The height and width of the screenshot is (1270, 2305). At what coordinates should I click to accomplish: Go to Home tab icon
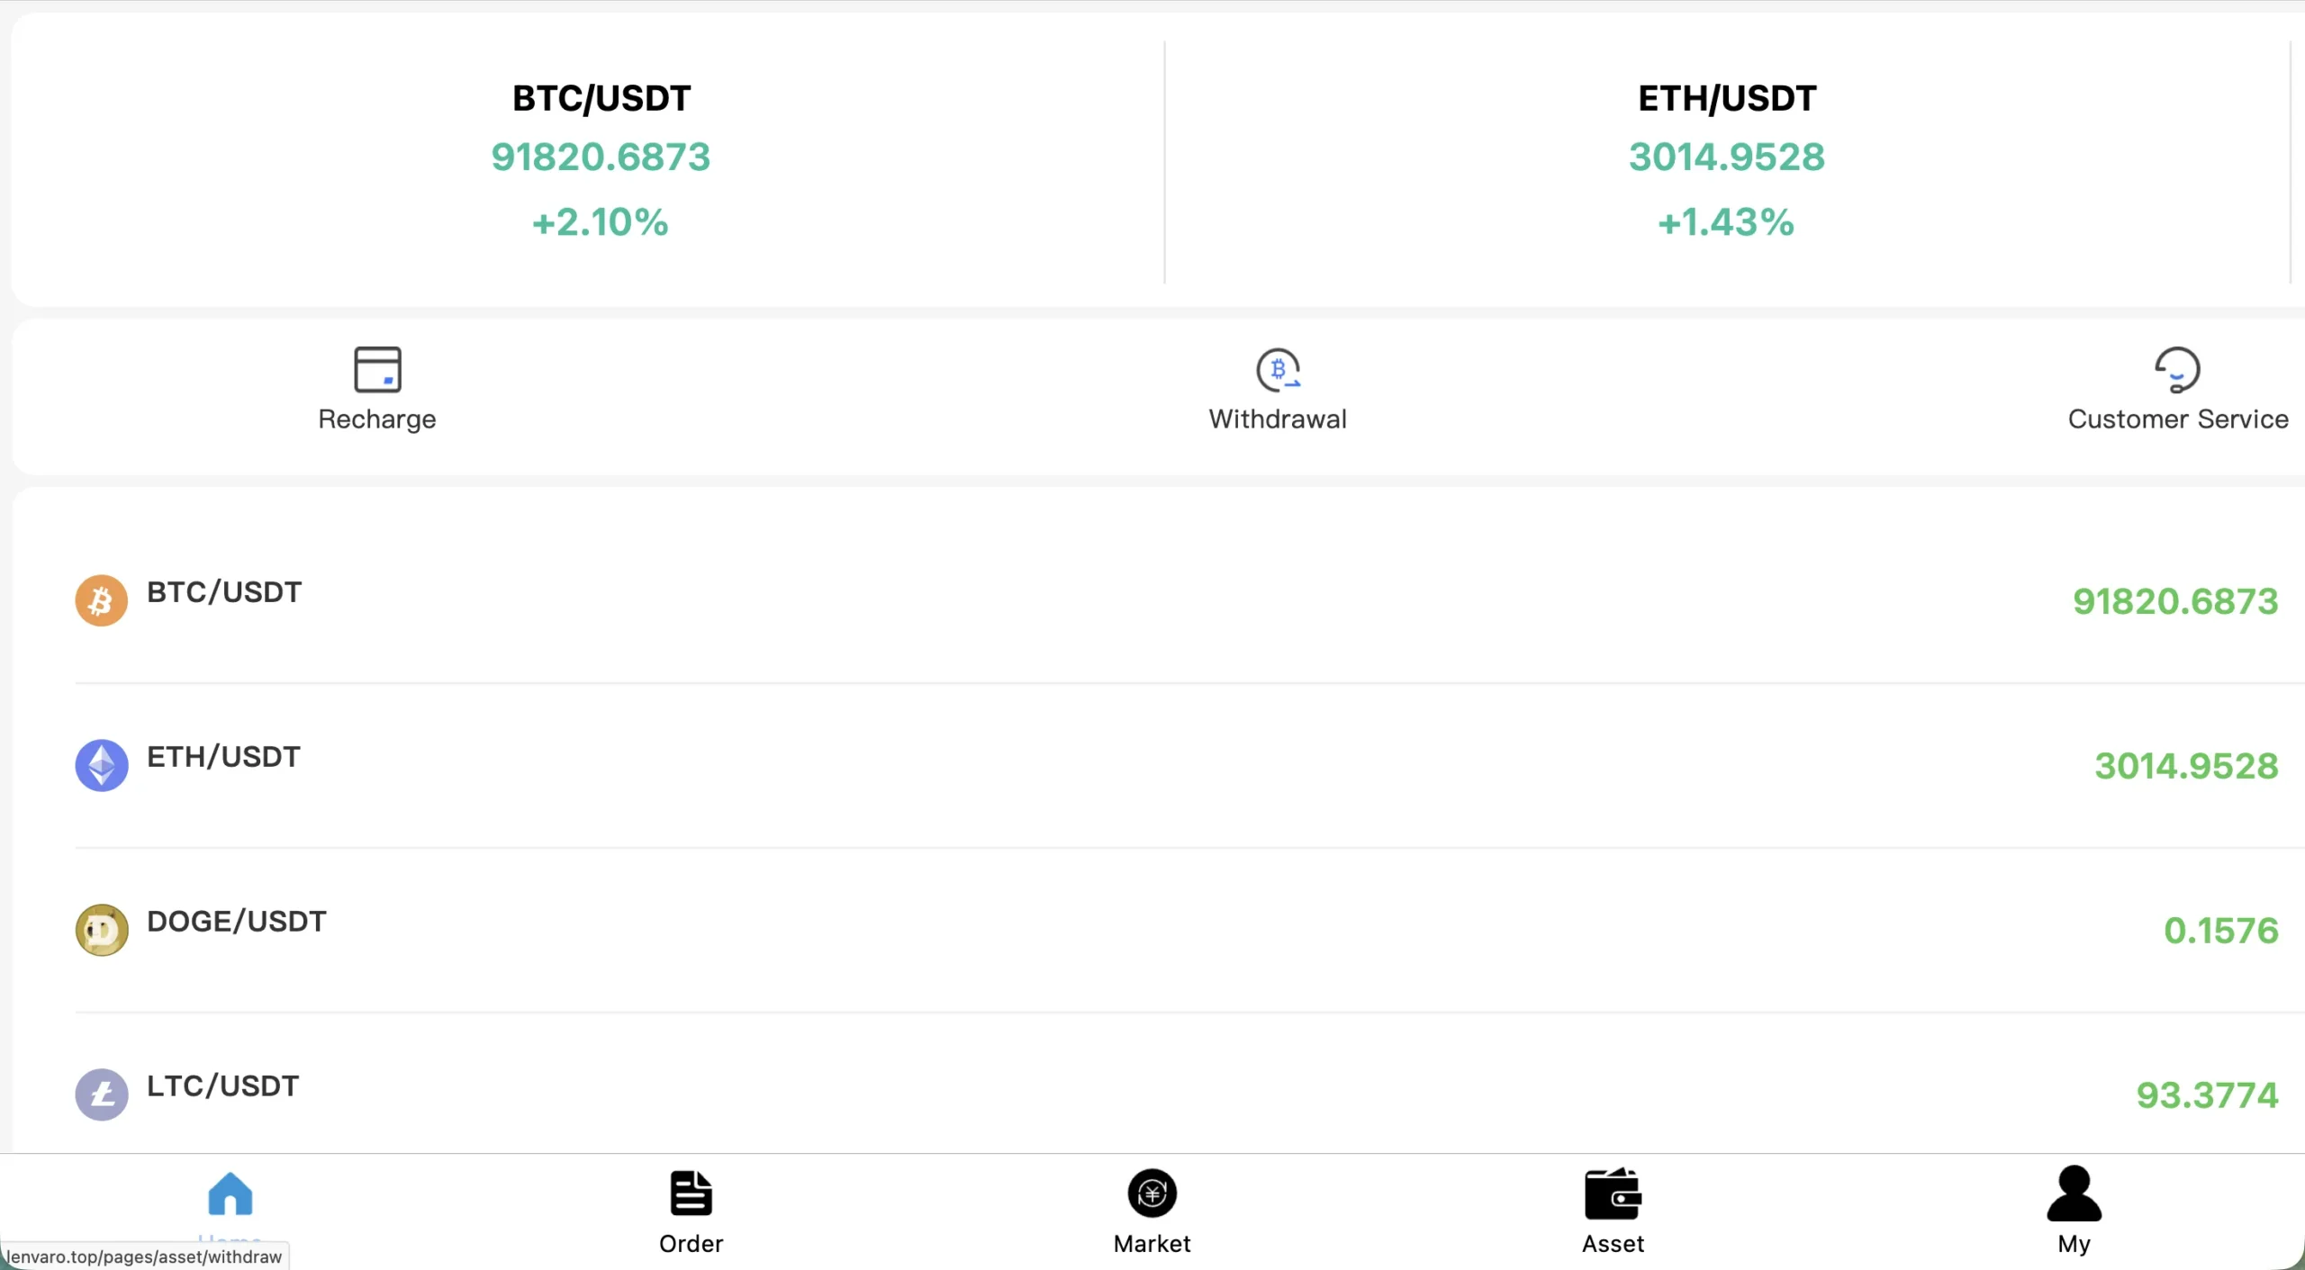[x=230, y=1193]
